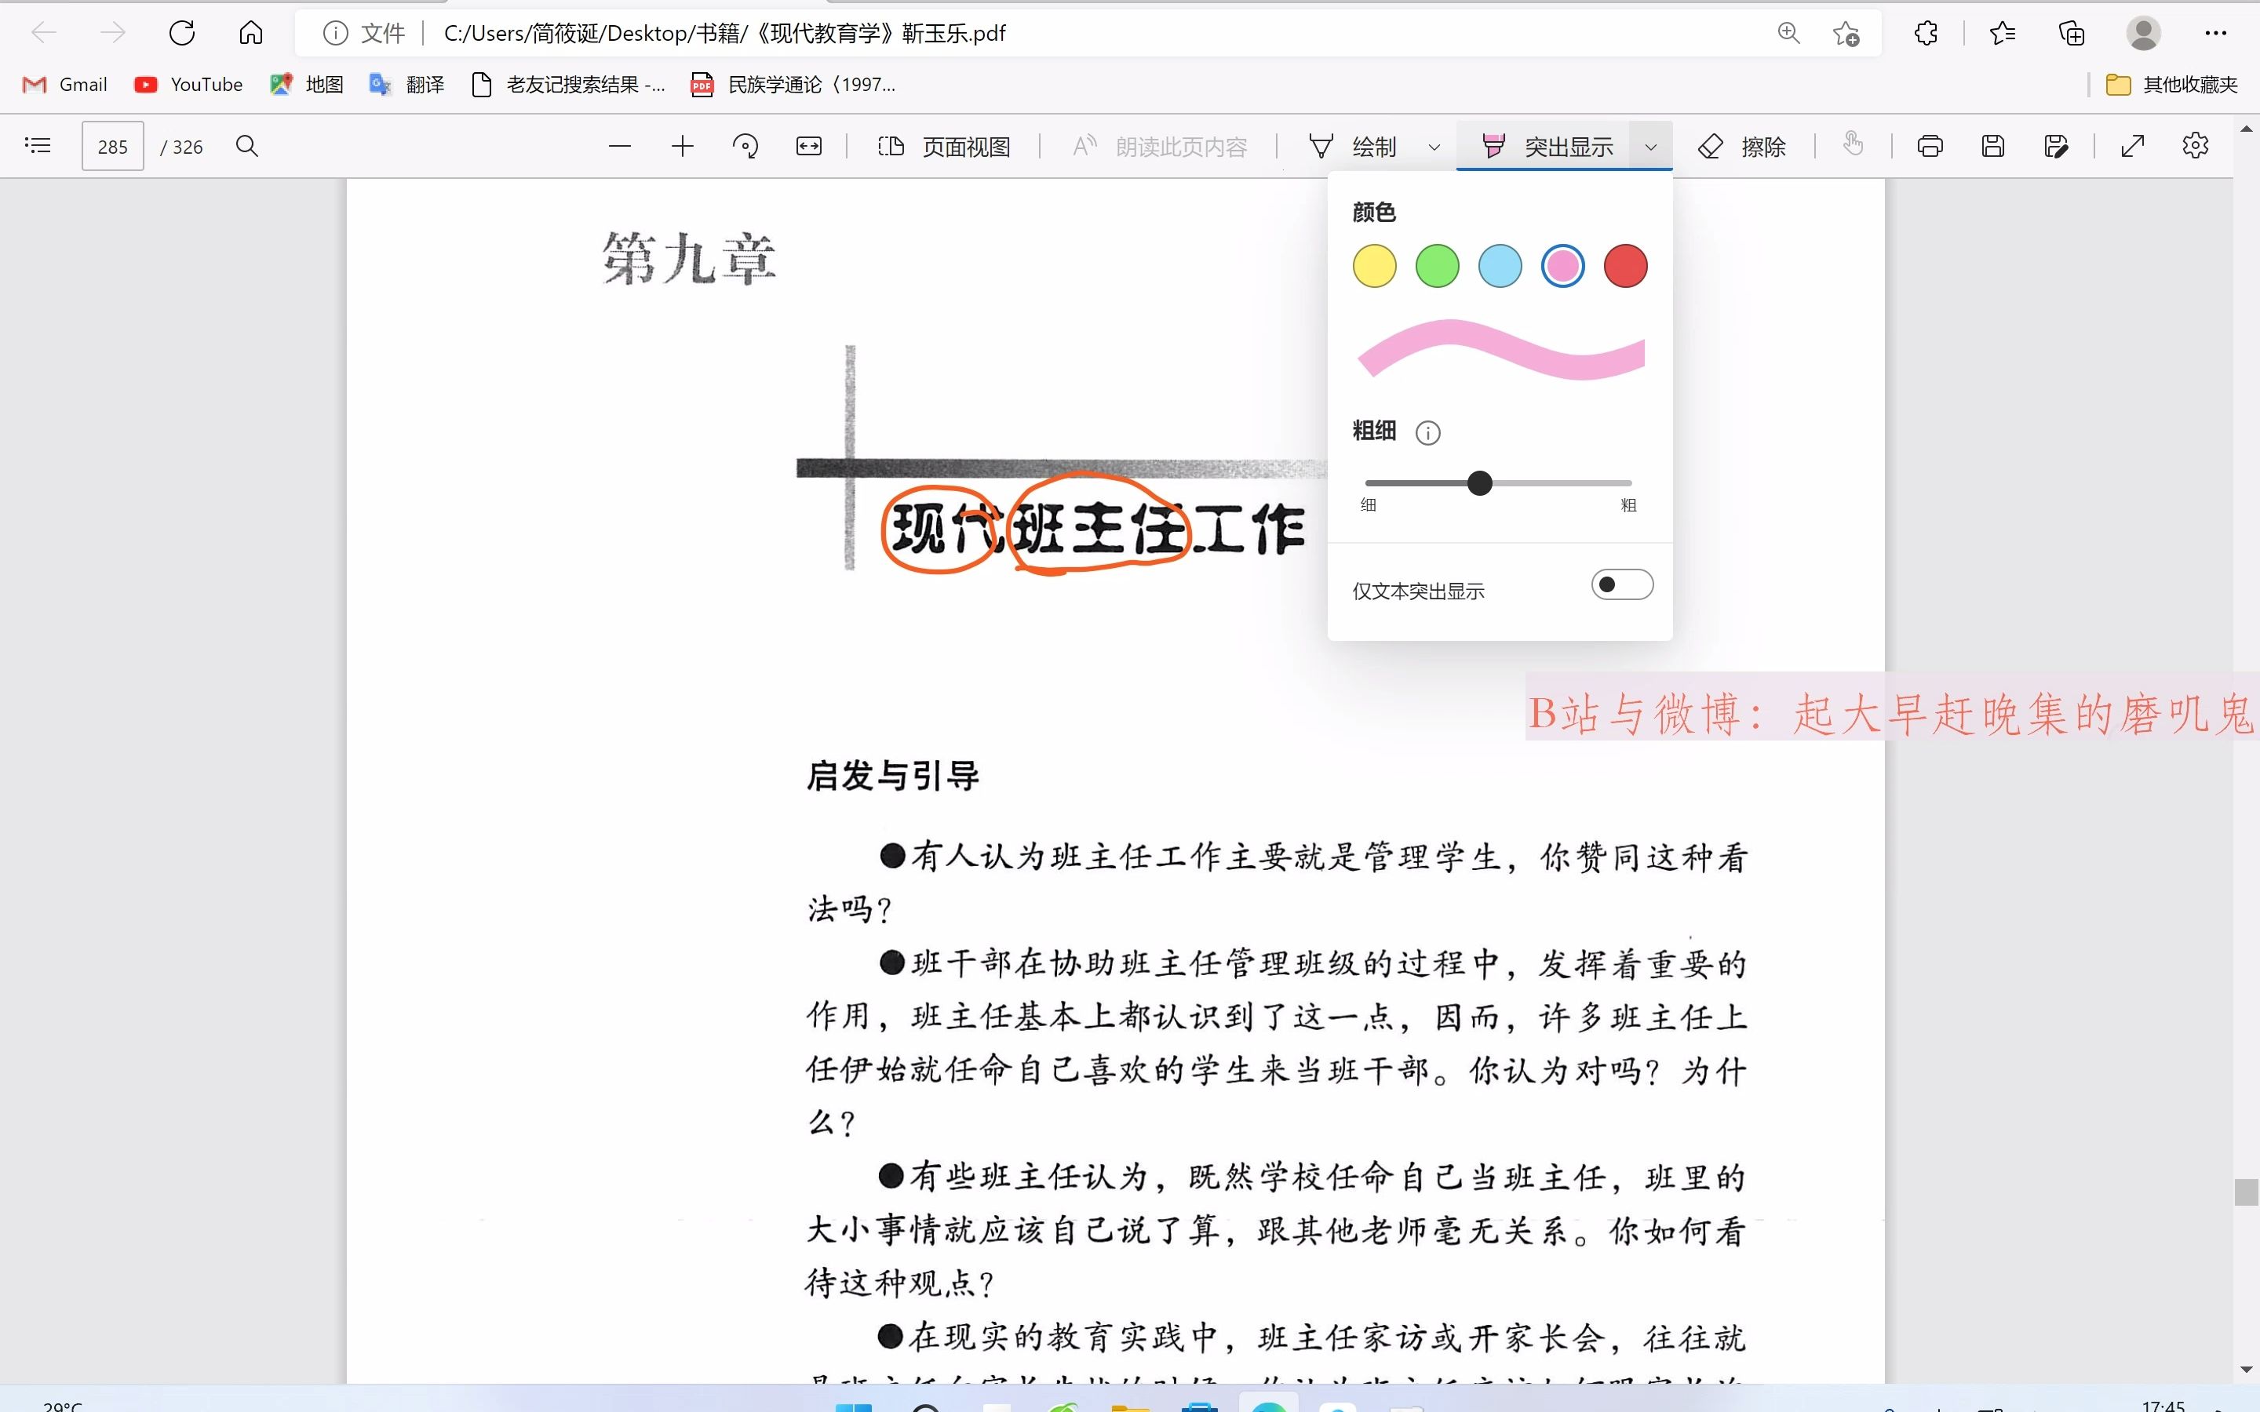Open 民族学通论 PDF bookmark
The height and width of the screenshot is (1412, 2260).
point(793,85)
